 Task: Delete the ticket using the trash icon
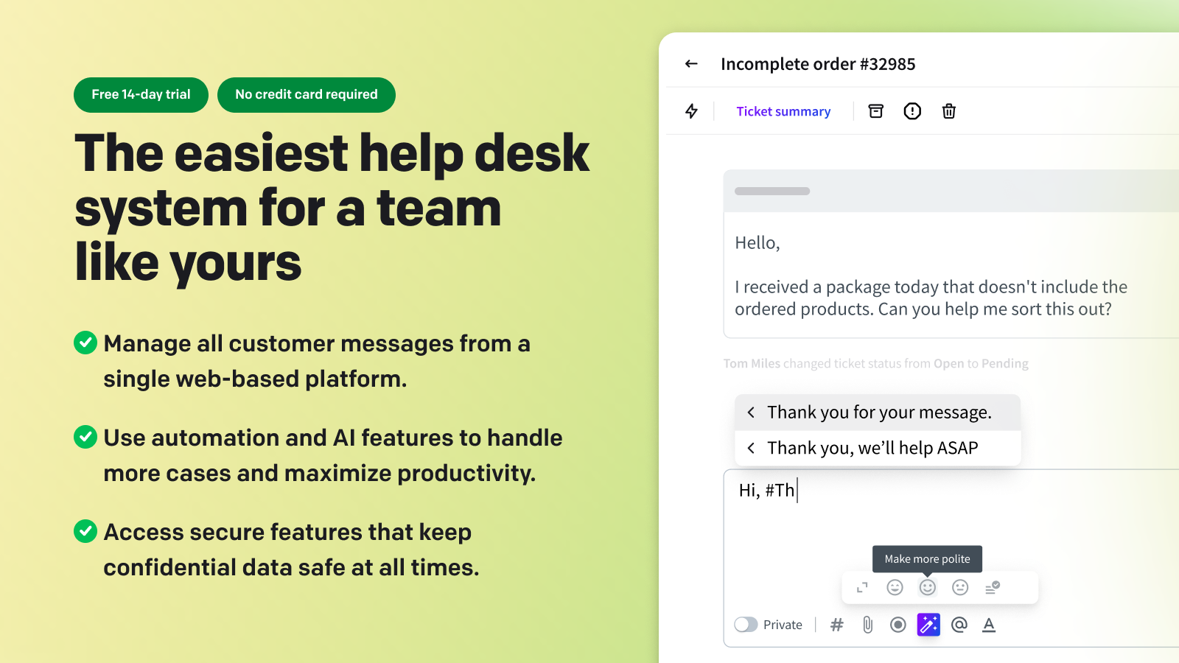click(949, 111)
